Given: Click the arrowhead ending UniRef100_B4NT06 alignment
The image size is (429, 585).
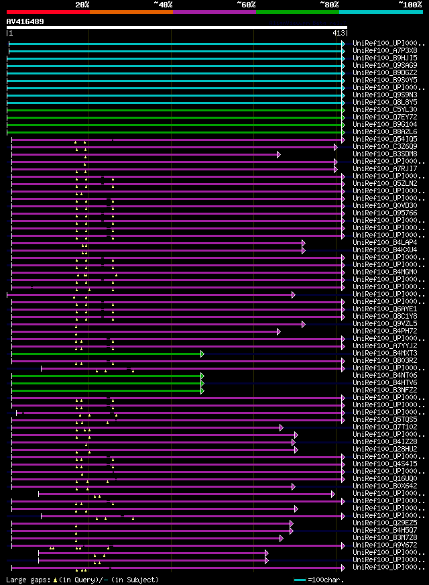Looking at the screenshot, I should coord(202,376).
